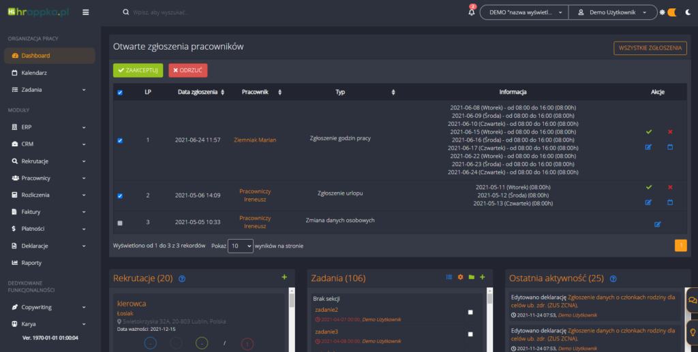The height and width of the screenshot is (352, 698).
Task: Check the checkbox for row 3
Action: click(121, 223)
